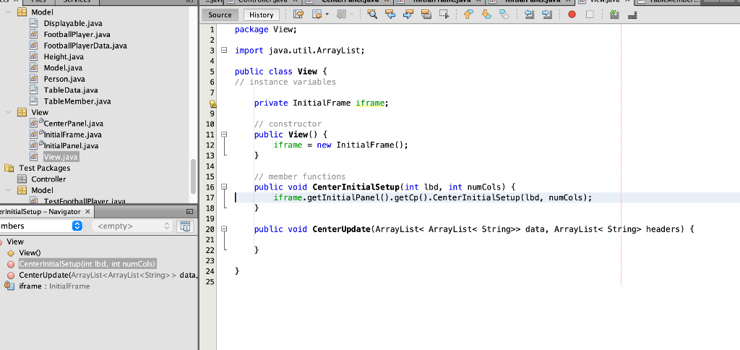Open FootballPlayerData.java in project tree
740x350 pixels.
click(x=85, y=46)
